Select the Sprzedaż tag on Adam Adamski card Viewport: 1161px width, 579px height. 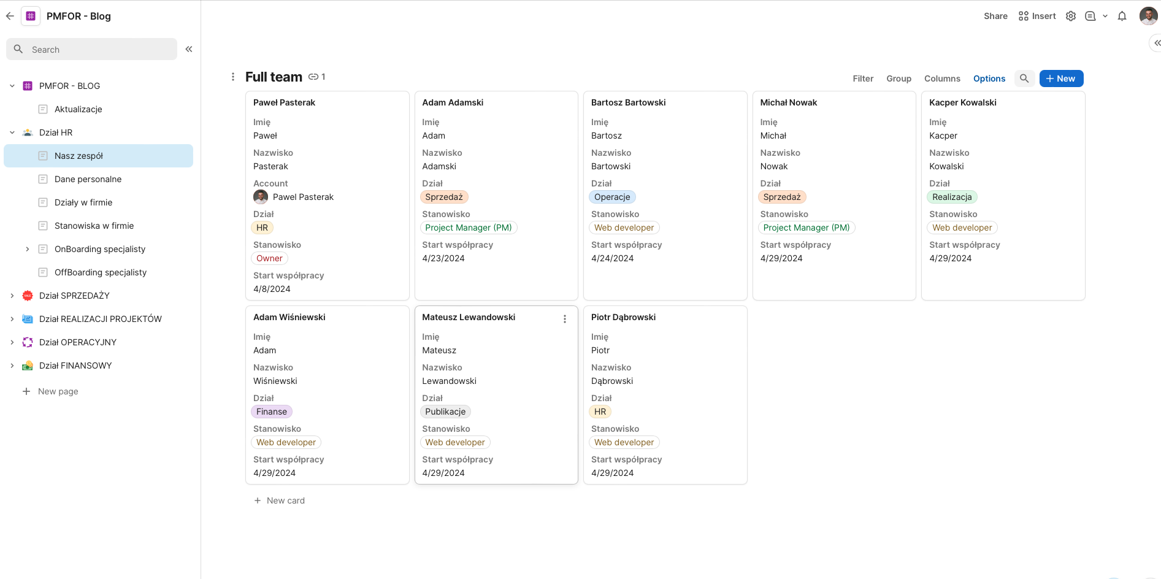444,197
